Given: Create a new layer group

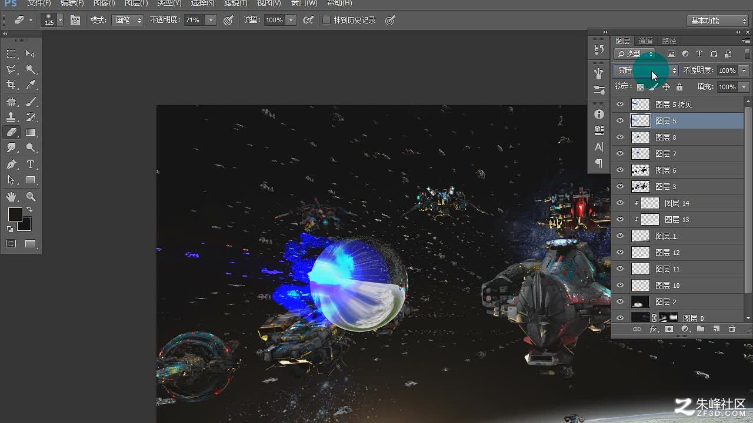Looking at the screenshot, I should [x=700, y=329].
